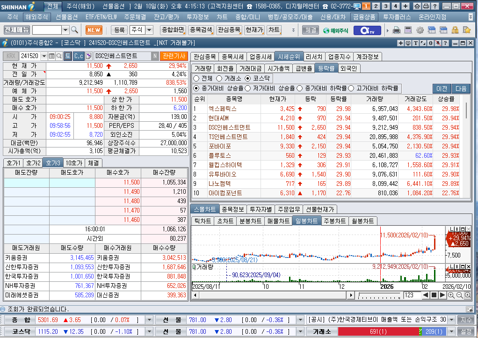Open dropdown after the 공시 news ticker
Image resolution: width=478 pixels, height=338 pixels.
(x=452, y=320)
